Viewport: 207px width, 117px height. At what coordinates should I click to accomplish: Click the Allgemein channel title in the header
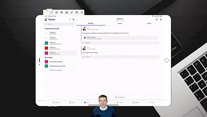(120, 19)
